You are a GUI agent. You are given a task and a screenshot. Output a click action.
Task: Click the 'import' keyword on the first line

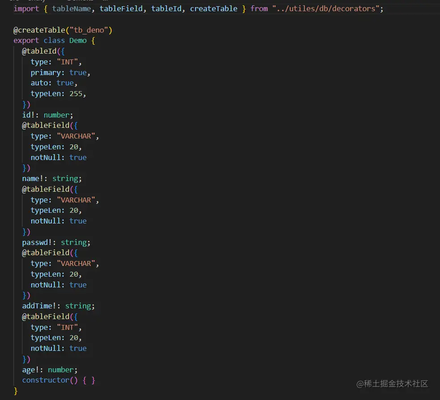point(26,9)
